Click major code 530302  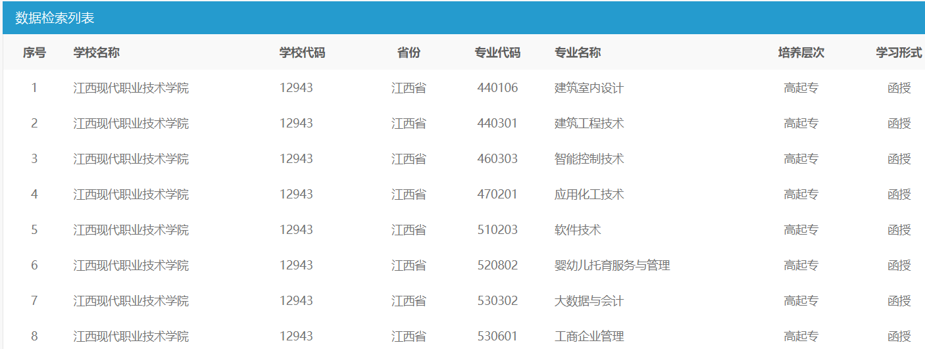pyautogui.click(x=497, y=300)
